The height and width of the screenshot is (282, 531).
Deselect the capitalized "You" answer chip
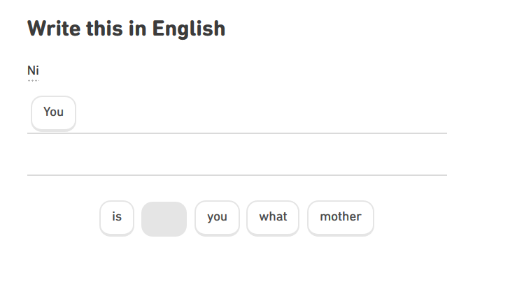click(53, 112)
